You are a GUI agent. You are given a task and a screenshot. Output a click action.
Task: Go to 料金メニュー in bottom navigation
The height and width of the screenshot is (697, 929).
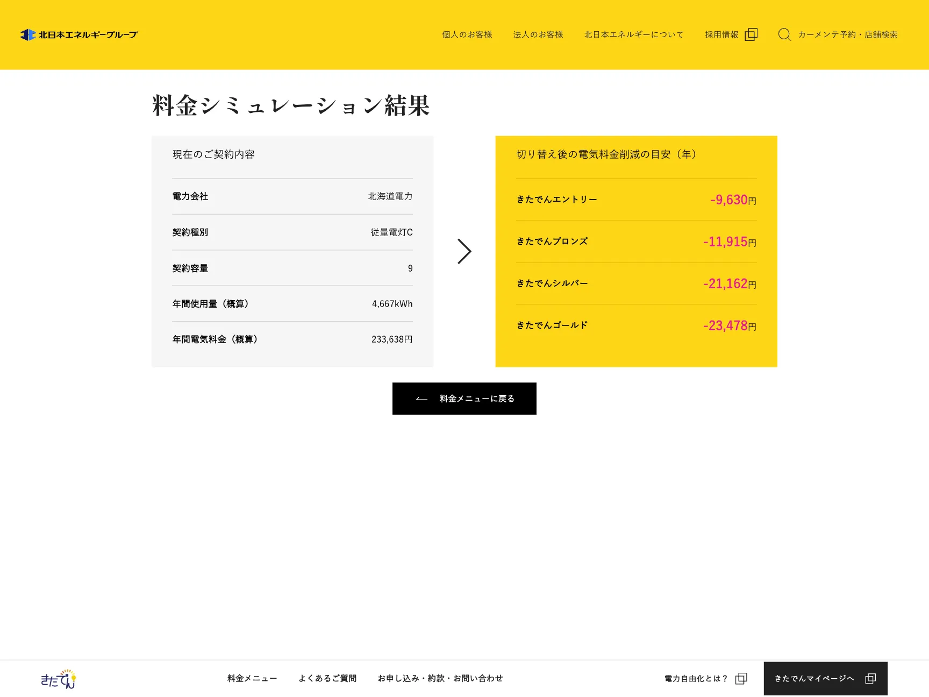point(252,679)
